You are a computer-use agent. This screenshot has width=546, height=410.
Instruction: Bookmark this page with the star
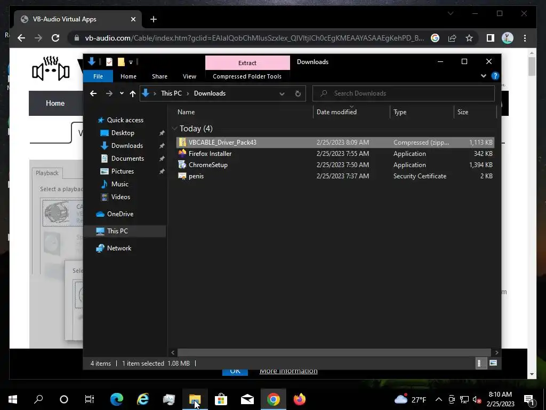tap(469, 38)
